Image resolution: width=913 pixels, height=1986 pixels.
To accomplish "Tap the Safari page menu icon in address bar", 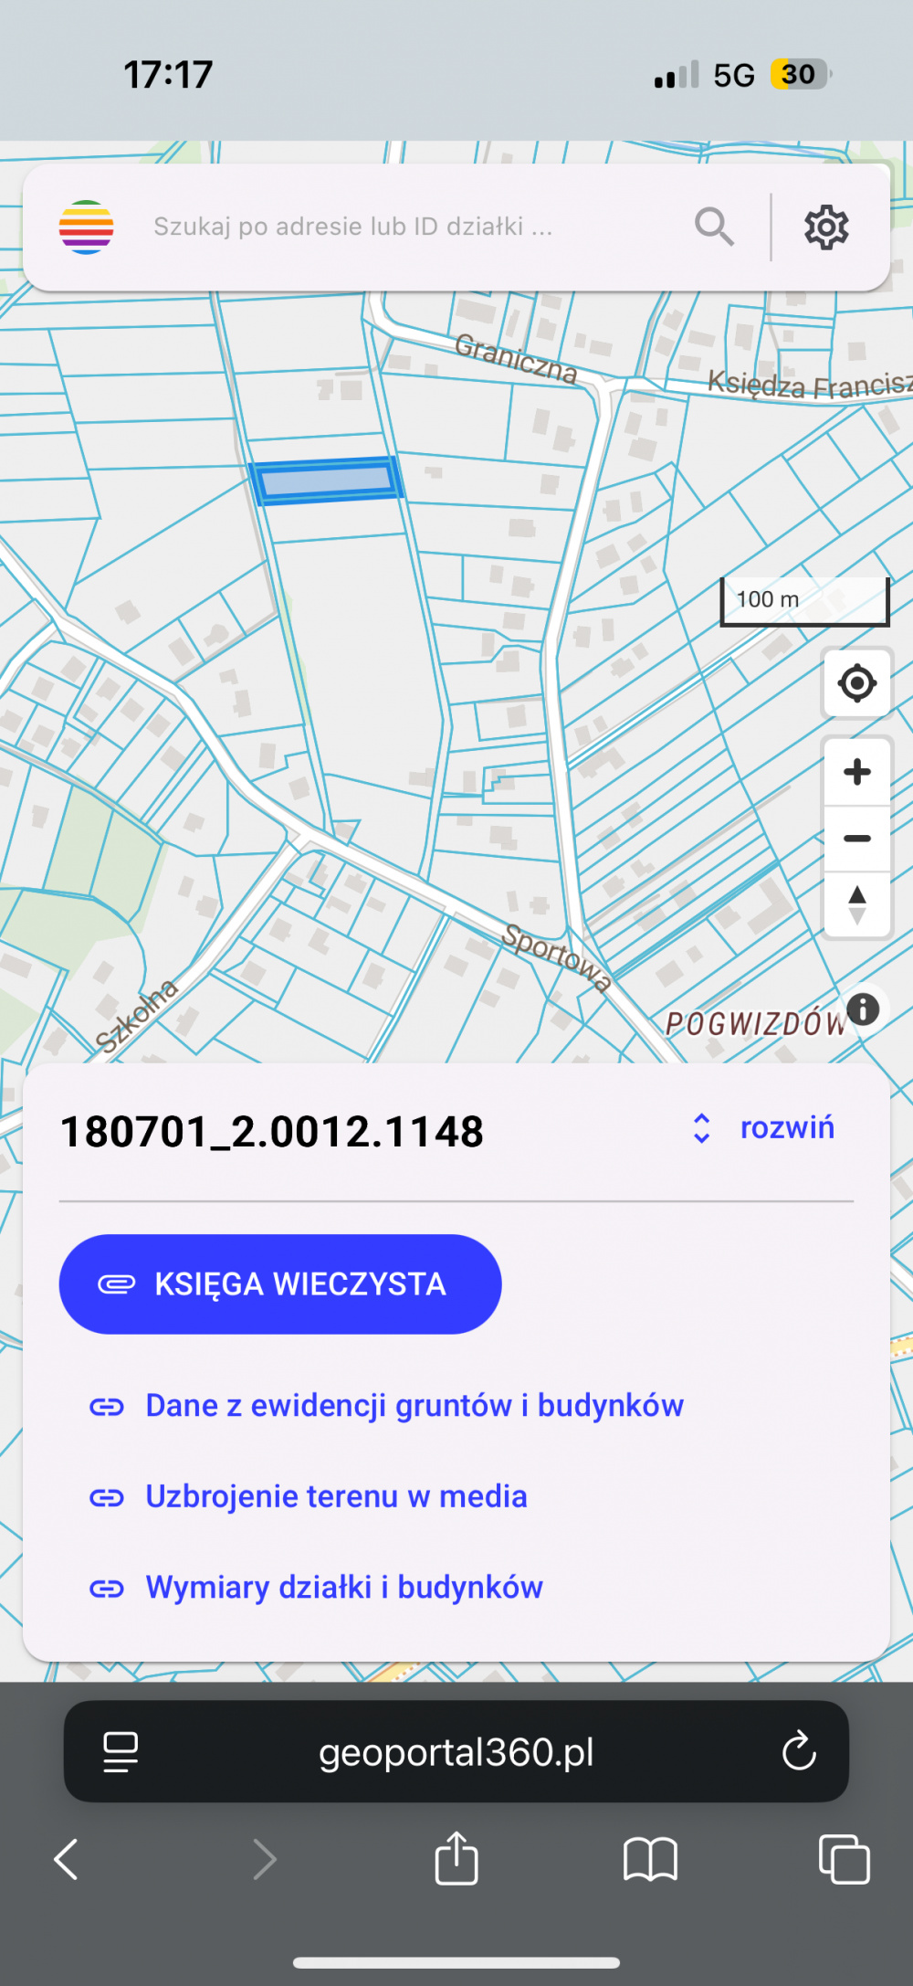I will (x=121, y=1752).
